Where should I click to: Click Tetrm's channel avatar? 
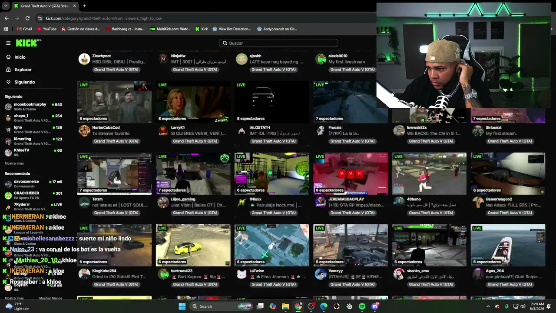coord(84,203)
